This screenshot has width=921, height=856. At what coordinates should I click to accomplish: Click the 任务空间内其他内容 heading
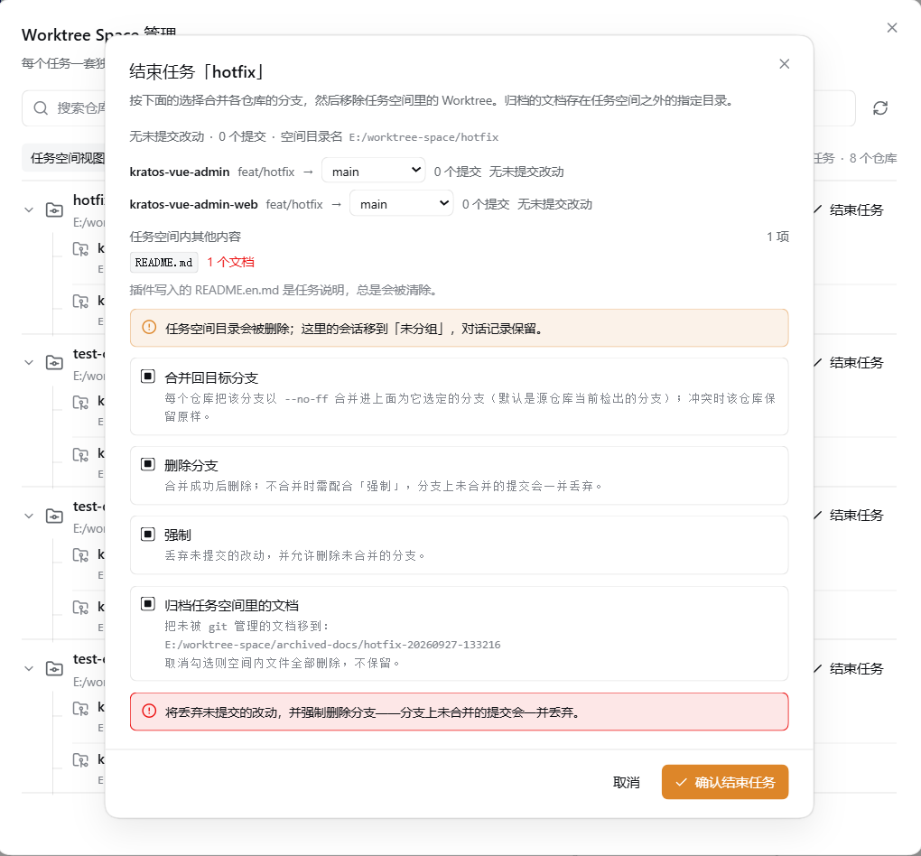click(186, 237)
